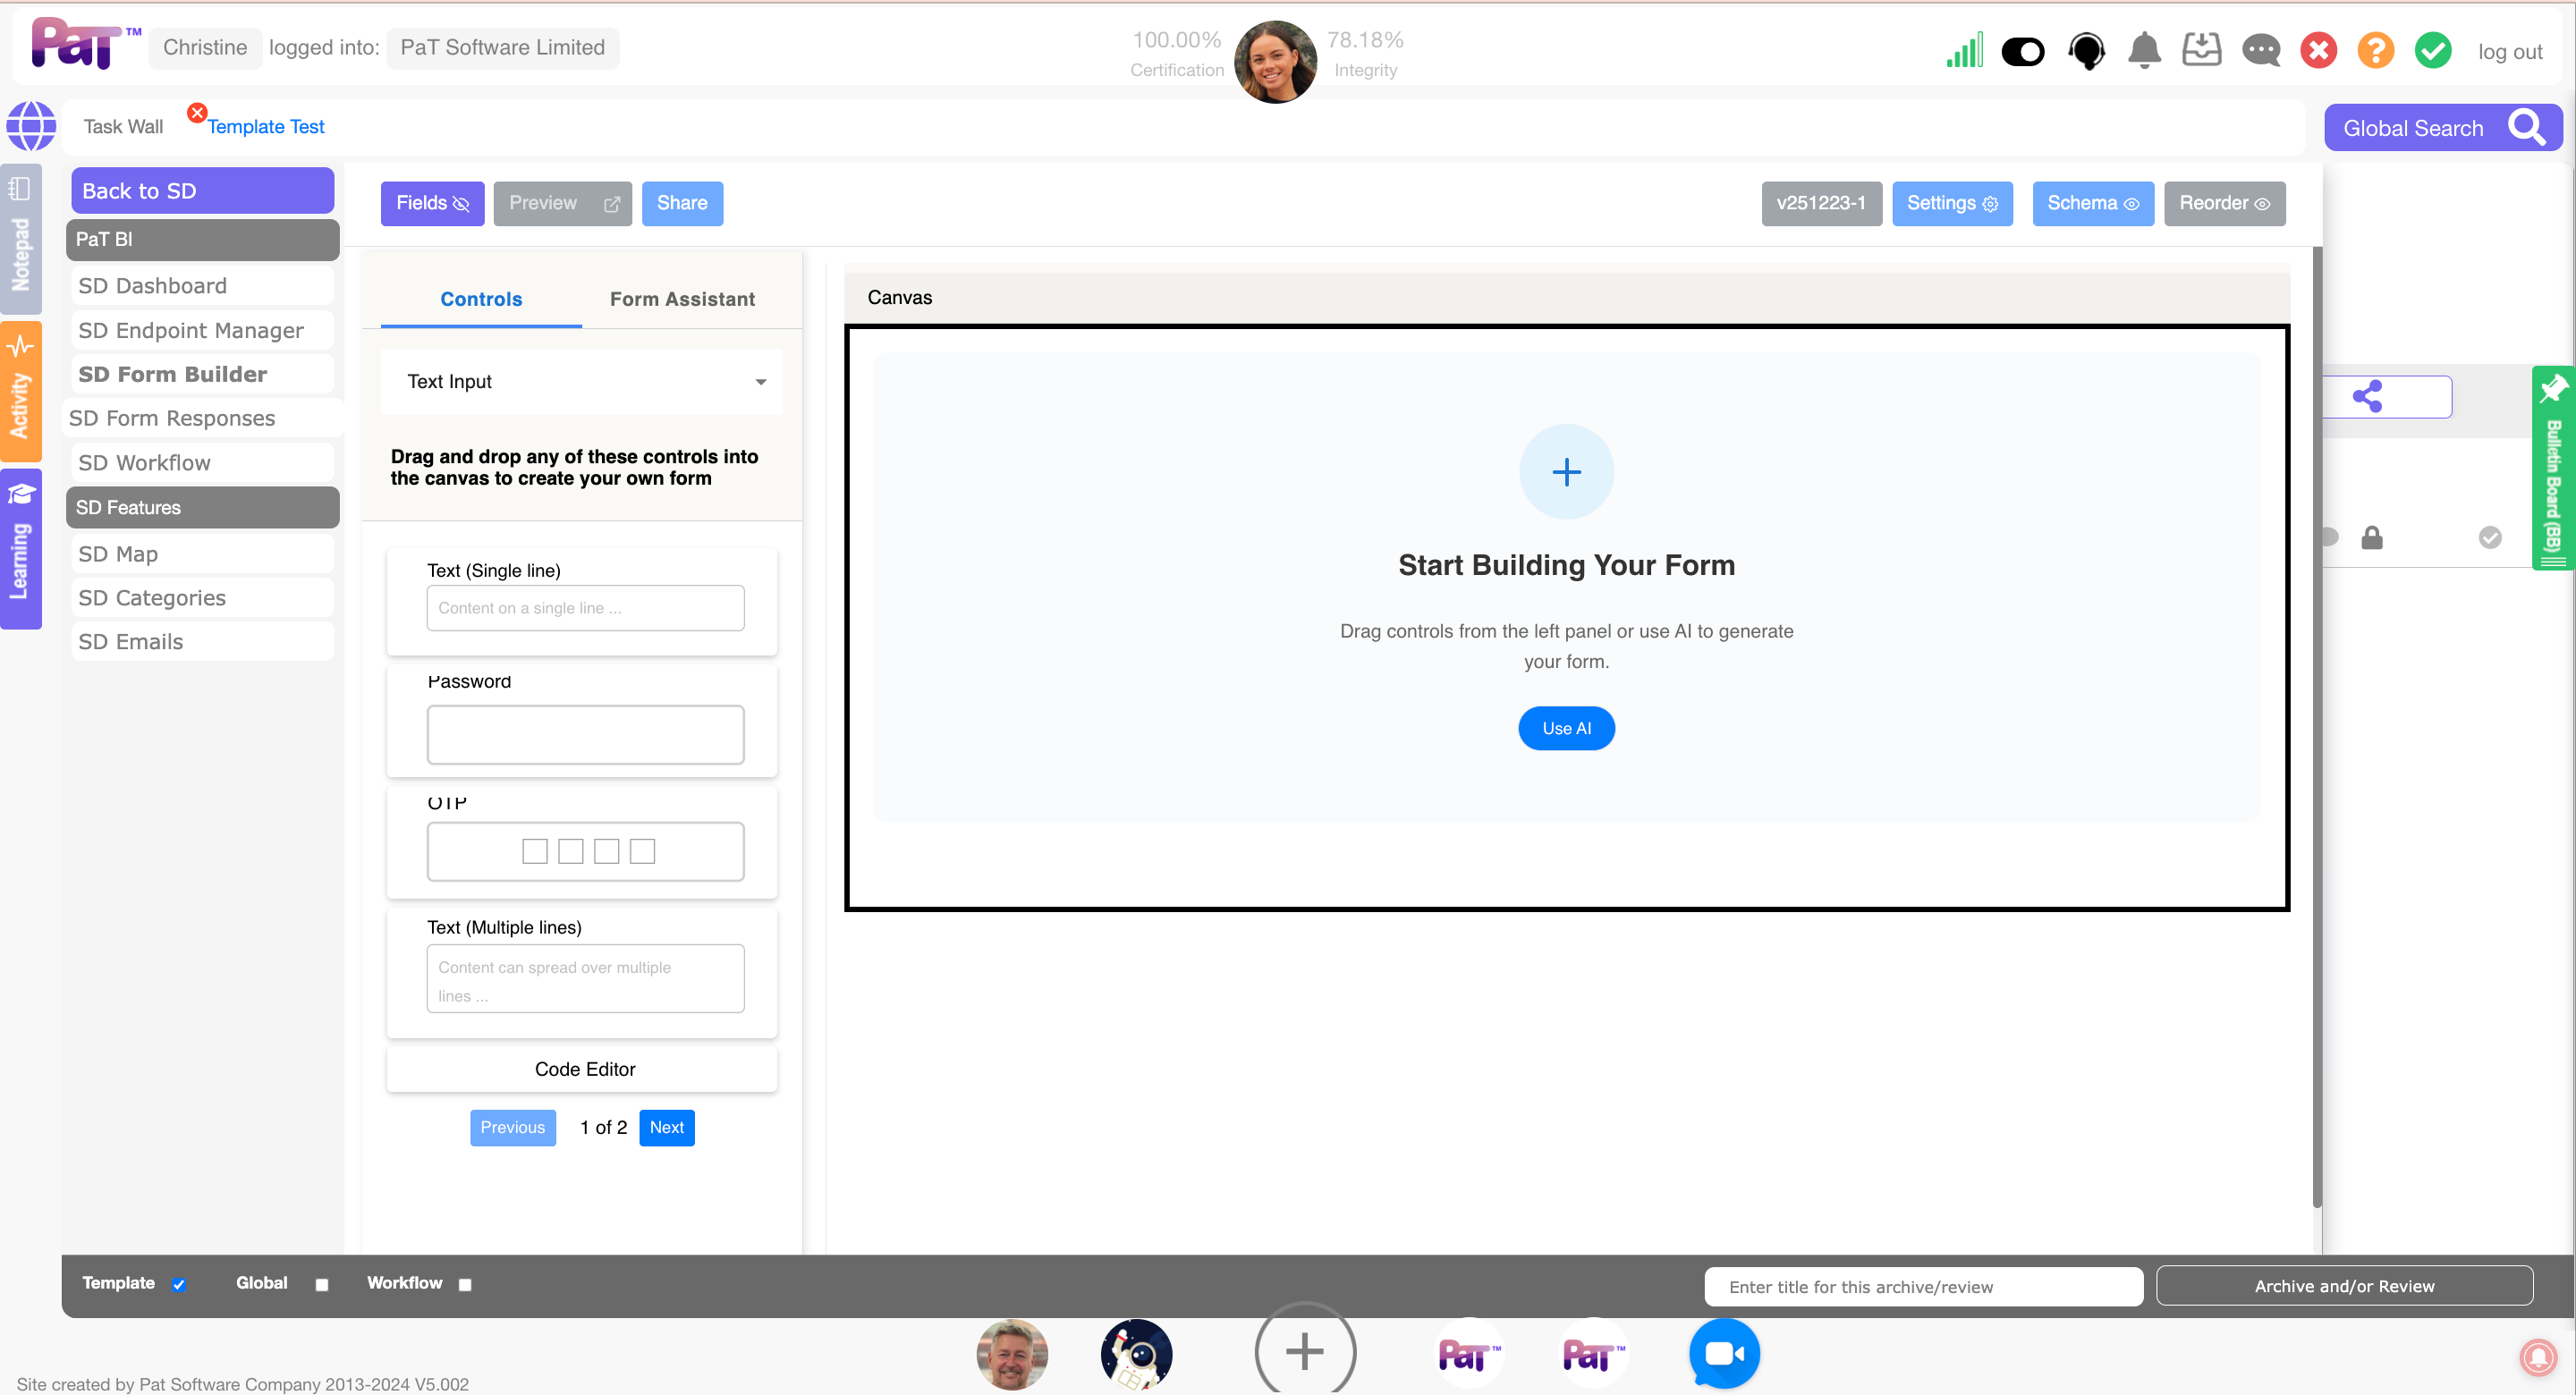Click the orange question mark help icon

point(2375,50)
